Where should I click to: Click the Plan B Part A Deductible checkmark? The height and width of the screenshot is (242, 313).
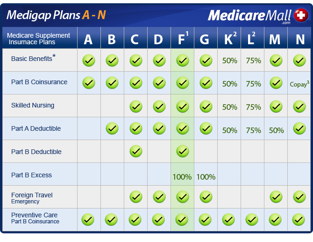tap(112, 128)
